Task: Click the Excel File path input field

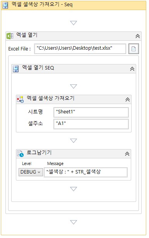Action: [x=80, y=49]
